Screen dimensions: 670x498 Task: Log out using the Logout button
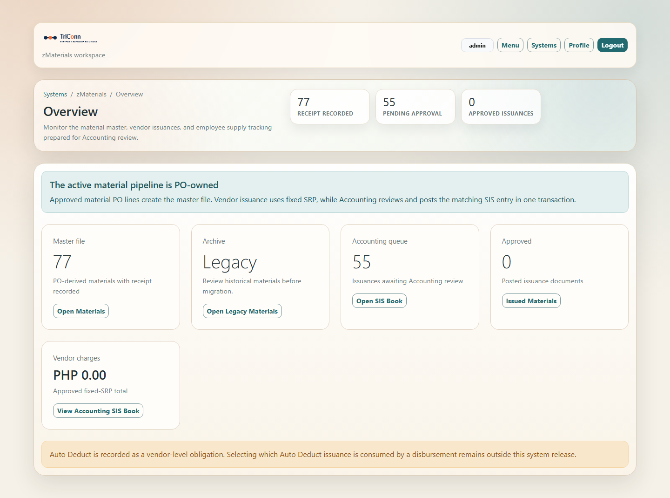pyautogui.click(x=612, y=45)
